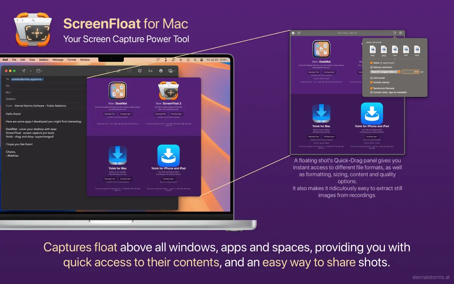Open the Restrict Longest Side to popup
454x284 pixels.
coord(385,72)
